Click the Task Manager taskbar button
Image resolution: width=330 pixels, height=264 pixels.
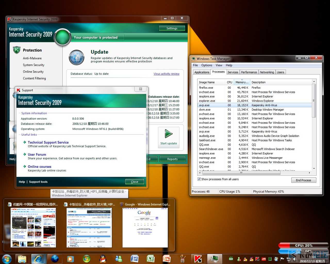coord(214,259)
